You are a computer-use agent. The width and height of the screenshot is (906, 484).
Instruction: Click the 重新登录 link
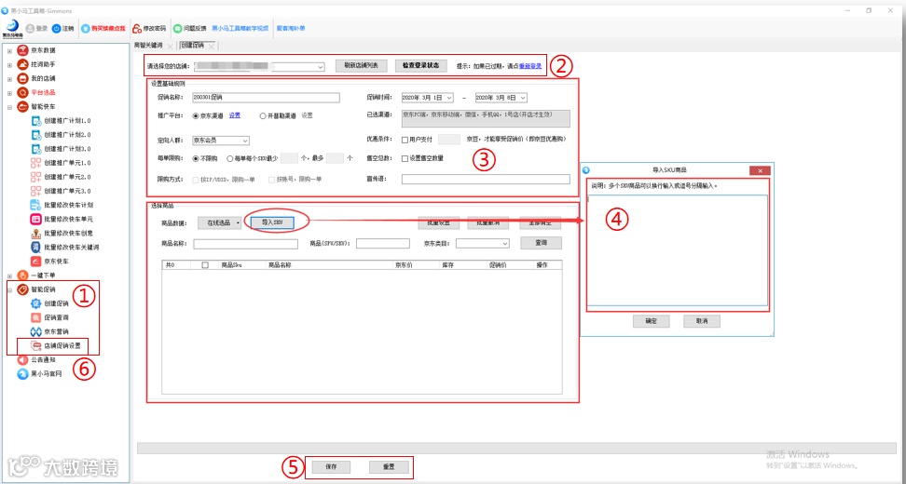pyautogui.click(x=530, y=66)
